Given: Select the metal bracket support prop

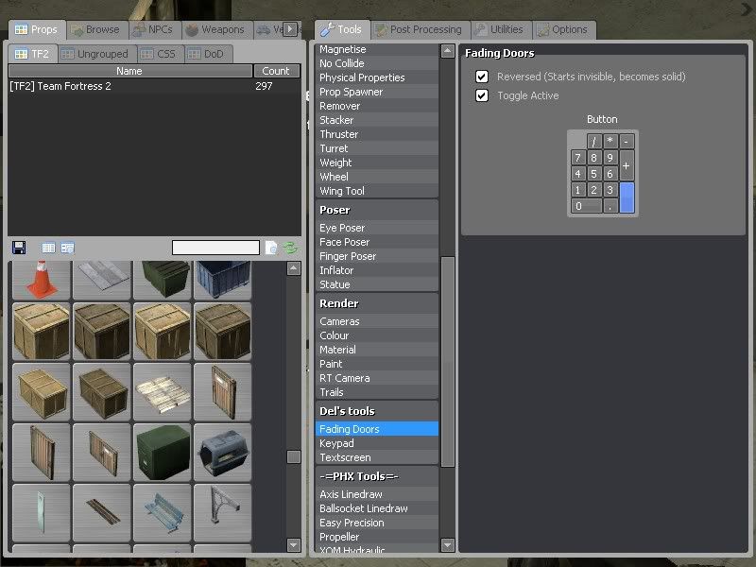Looking at the screenshot, I should 222,512.
